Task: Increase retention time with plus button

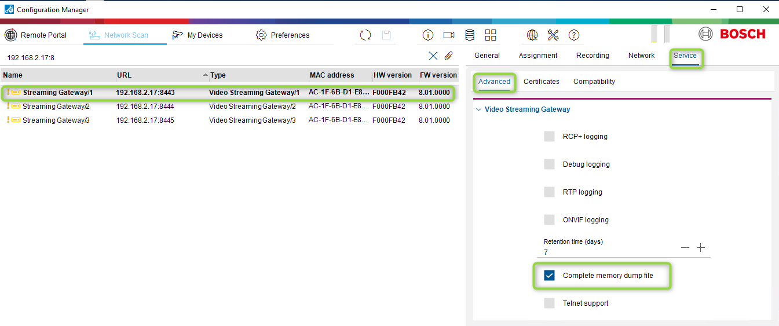Action: [701, 248]
